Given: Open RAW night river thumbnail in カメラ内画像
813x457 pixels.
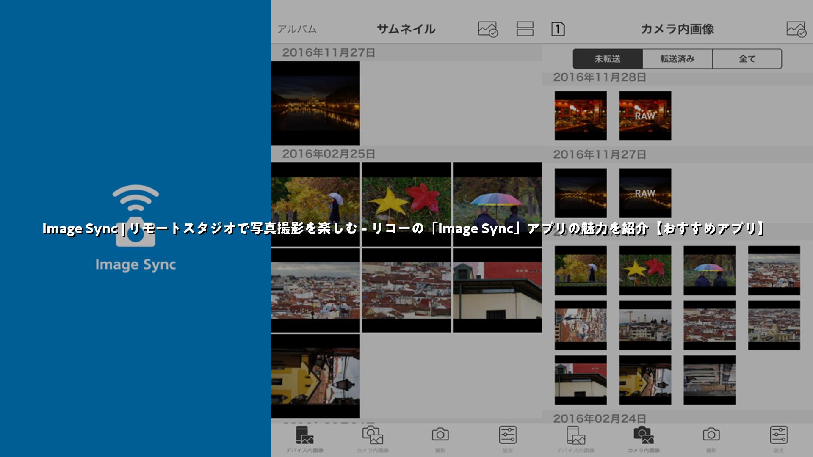Looking at the screenshot, I should (x=645, y=193).
